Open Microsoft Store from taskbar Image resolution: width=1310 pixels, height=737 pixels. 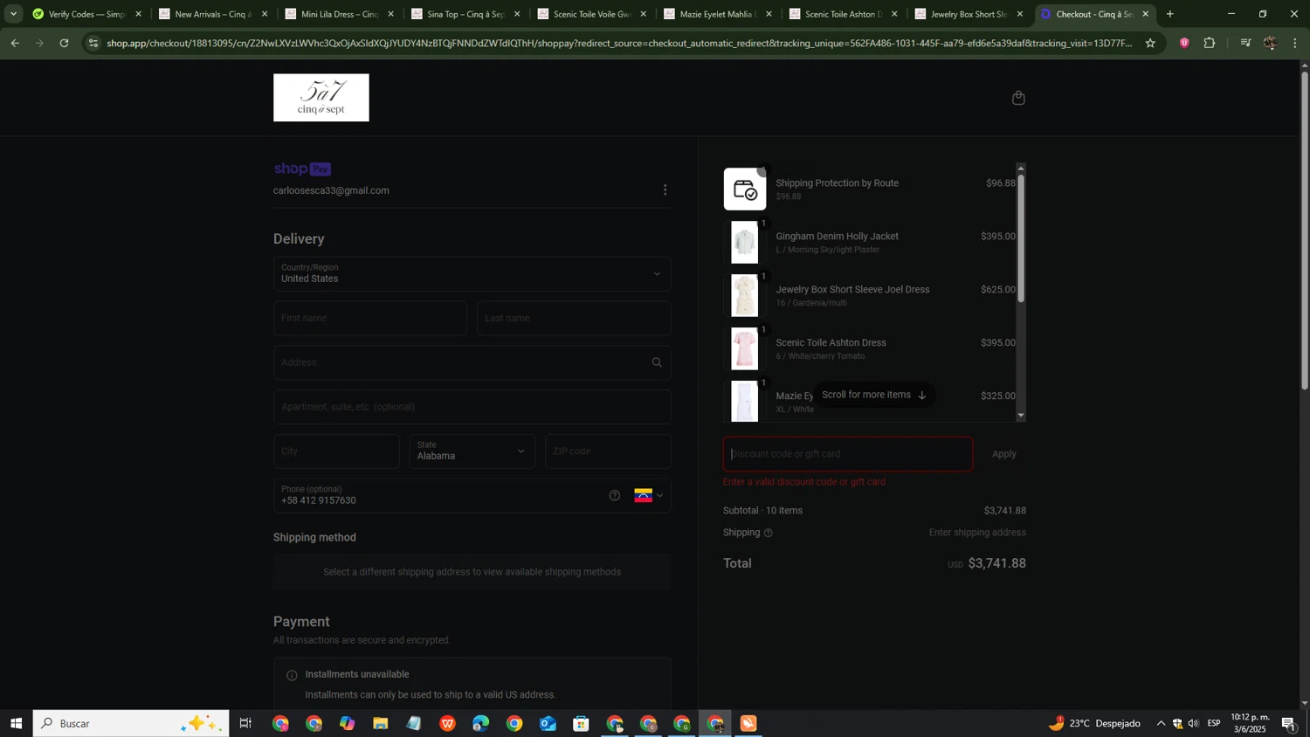(581, 723)
